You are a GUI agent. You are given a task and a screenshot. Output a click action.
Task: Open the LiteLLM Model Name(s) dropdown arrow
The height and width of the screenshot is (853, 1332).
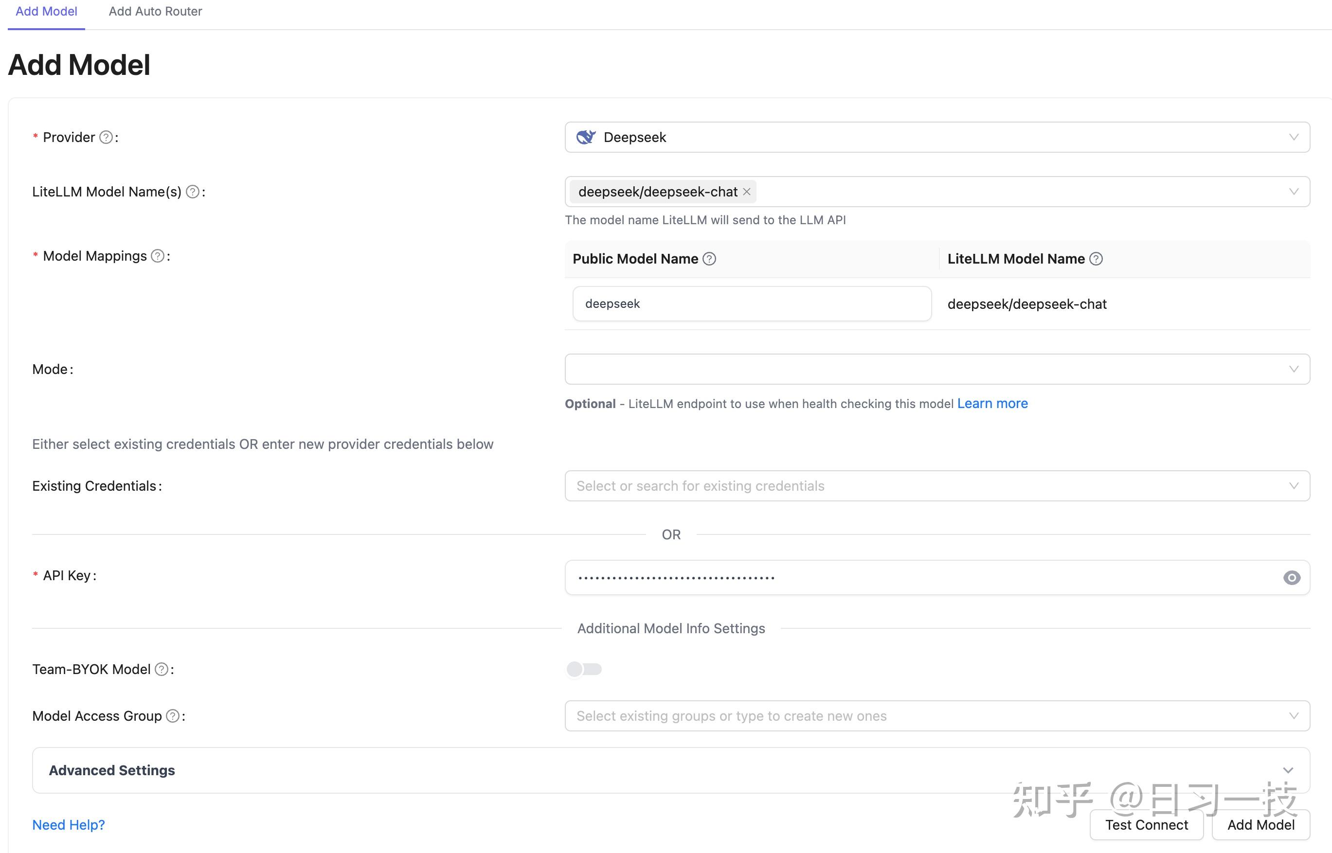[x=1294, y=192]
